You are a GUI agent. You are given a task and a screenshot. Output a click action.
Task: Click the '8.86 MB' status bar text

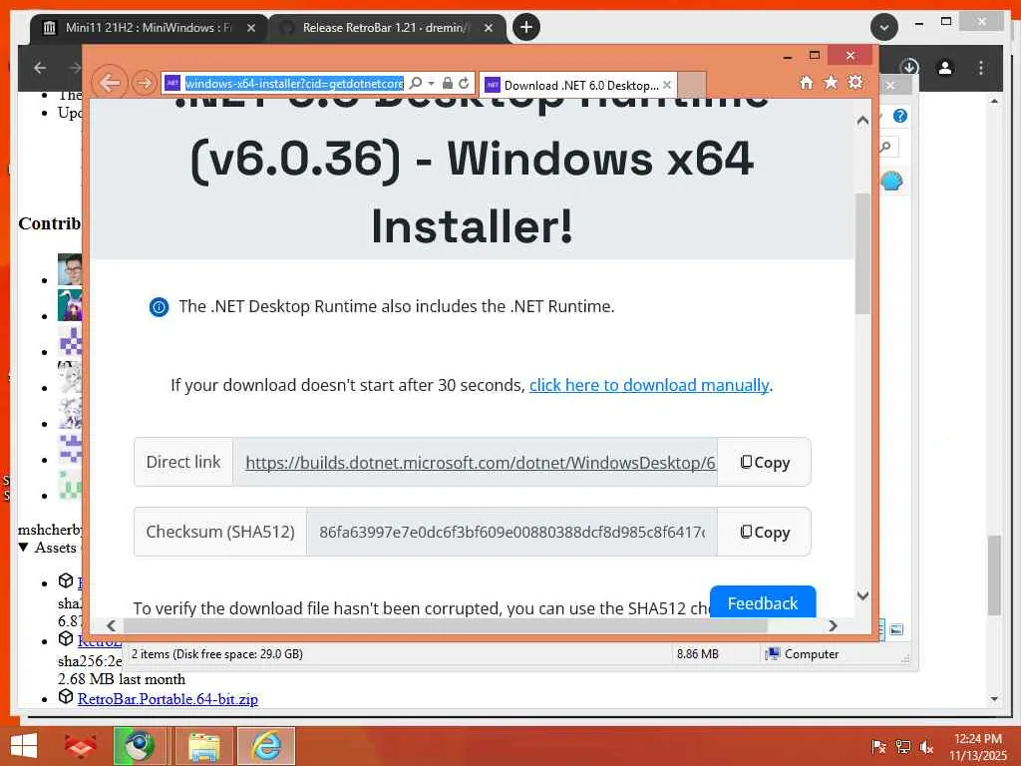[x=697, y=654]
